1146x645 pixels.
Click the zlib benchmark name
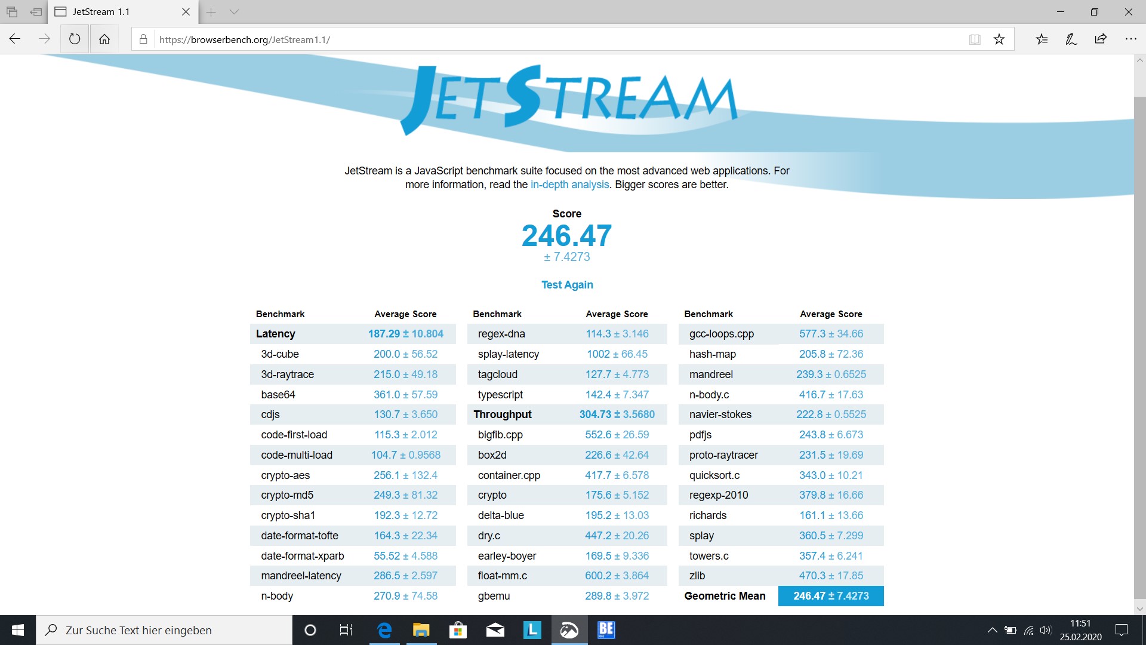[697, 576]
